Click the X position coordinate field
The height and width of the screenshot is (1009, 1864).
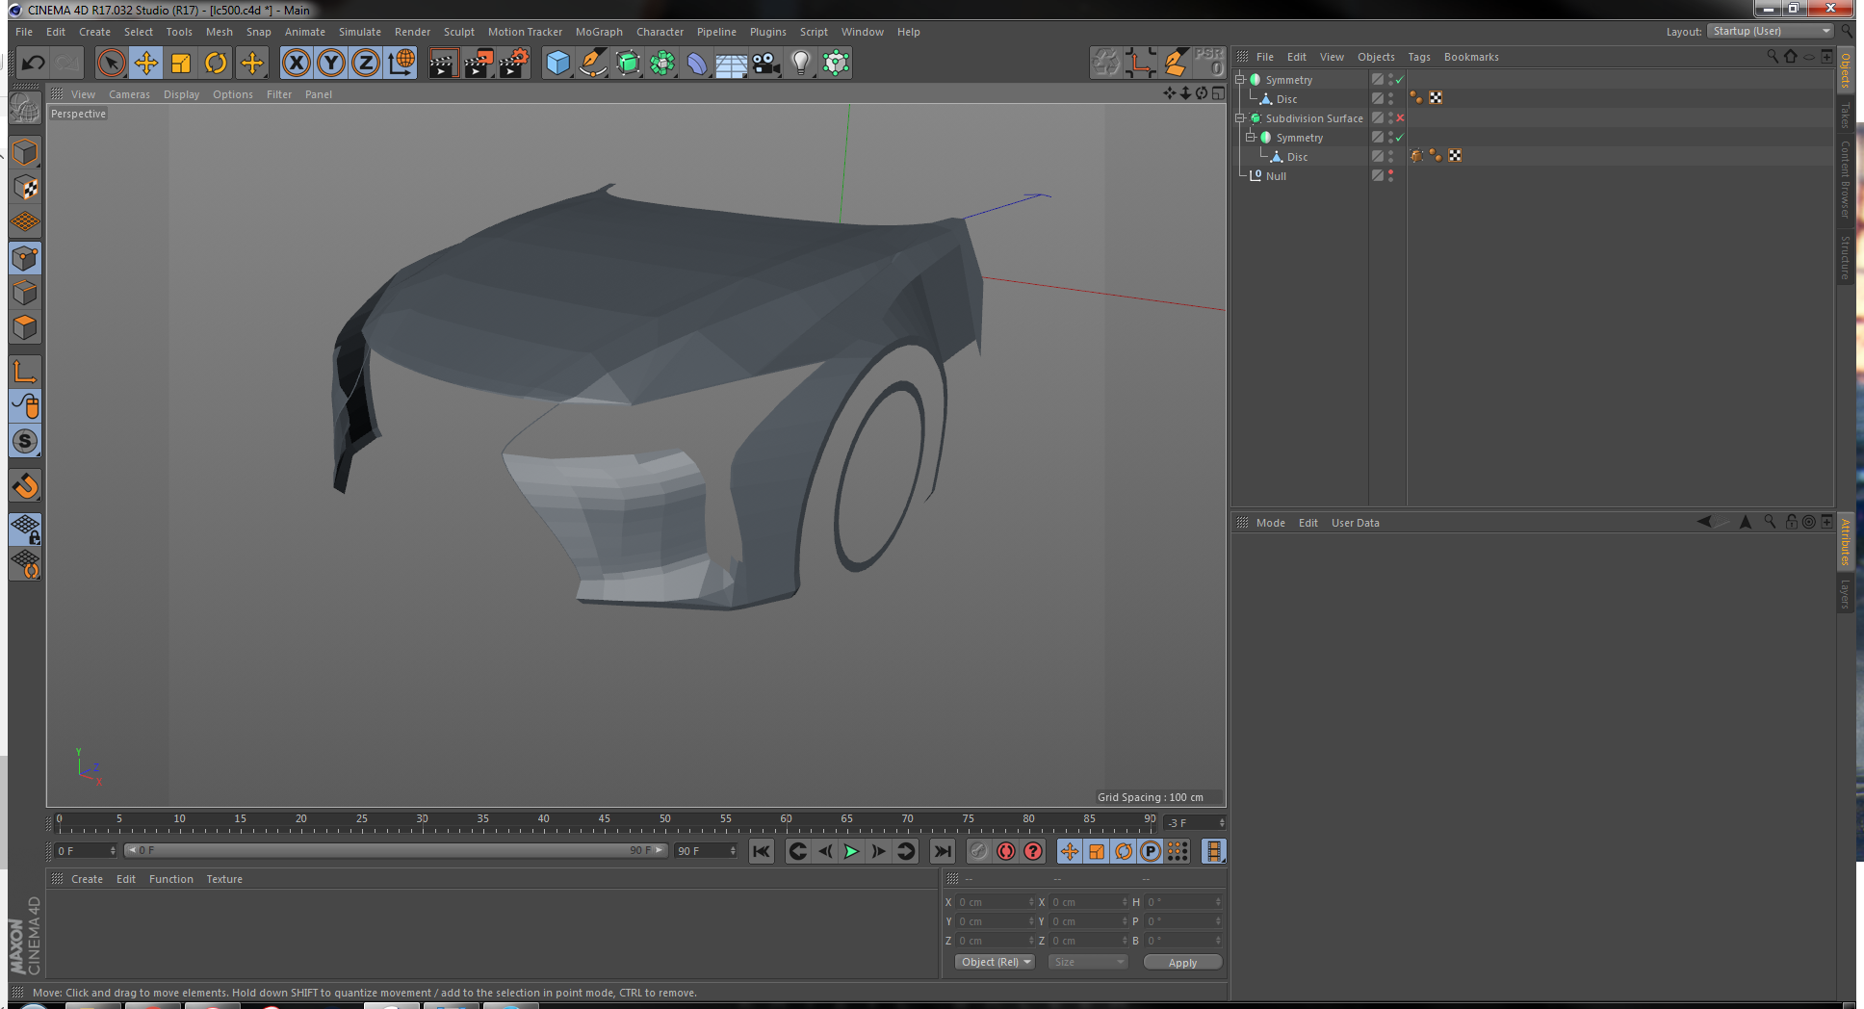[995, 902]
